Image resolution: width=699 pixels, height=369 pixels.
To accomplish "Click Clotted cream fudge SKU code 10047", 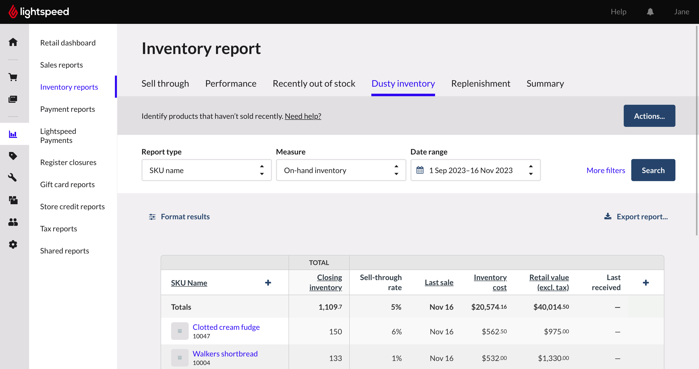I will coord(201,336).
